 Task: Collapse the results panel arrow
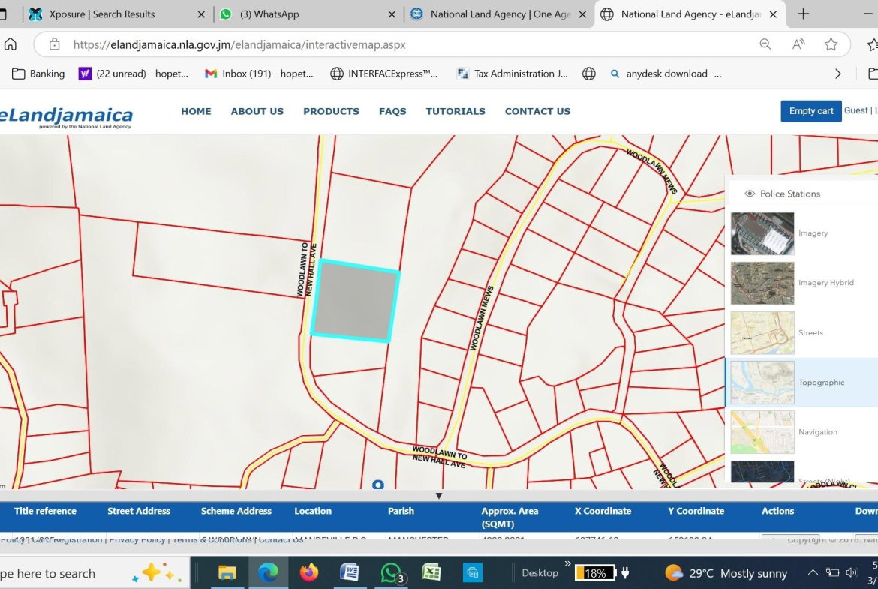click(439, 495)
